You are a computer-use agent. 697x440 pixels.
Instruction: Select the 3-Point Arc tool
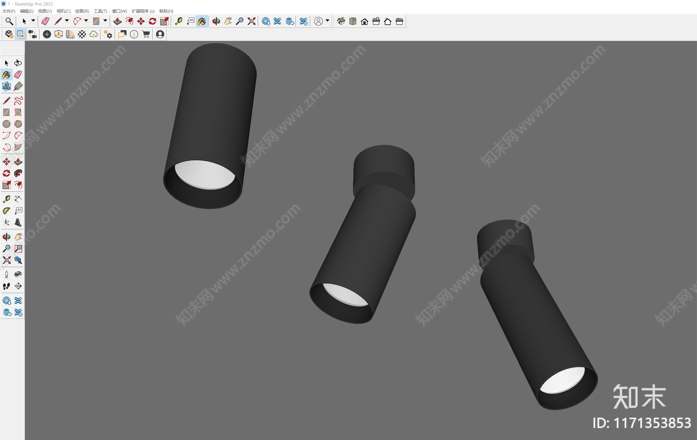coord(7,148)
